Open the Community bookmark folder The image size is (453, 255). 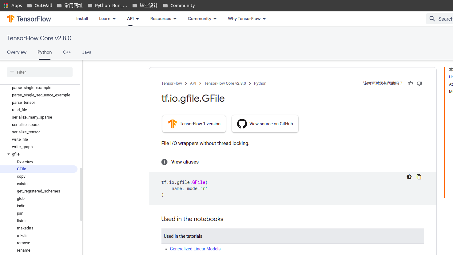tap(179, 6)
